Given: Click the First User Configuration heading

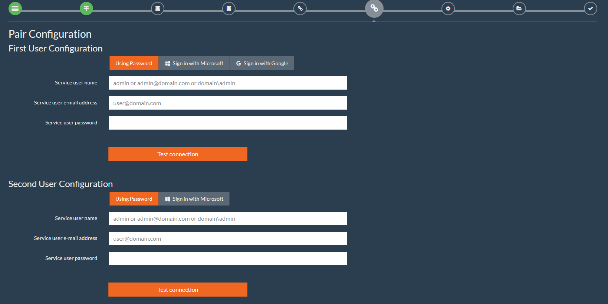Looking at the screenshot, I should click(56, 49).
